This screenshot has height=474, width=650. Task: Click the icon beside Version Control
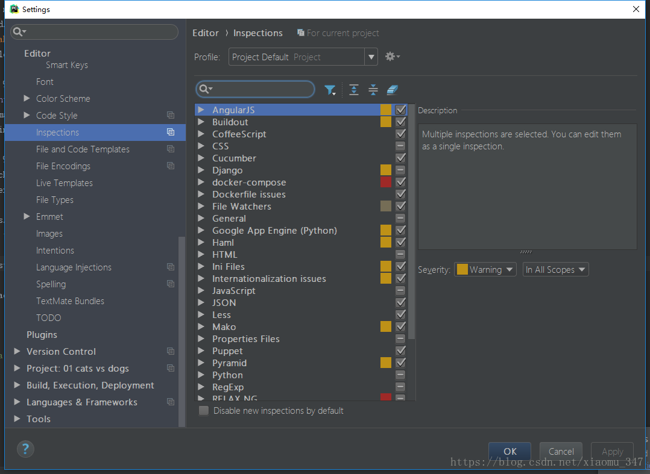171,352
